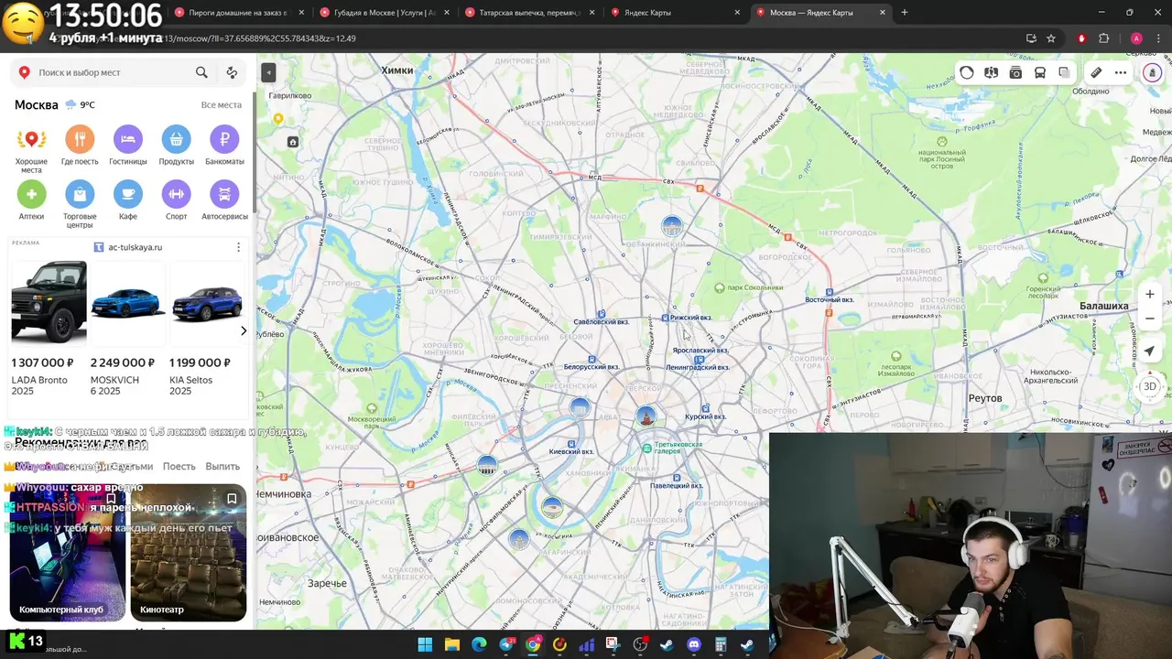Select the 'Аптеки' category
Image resolution: width=1172 pixels, height=659 pixels.
pyautogui.click(x=31, y=201)
